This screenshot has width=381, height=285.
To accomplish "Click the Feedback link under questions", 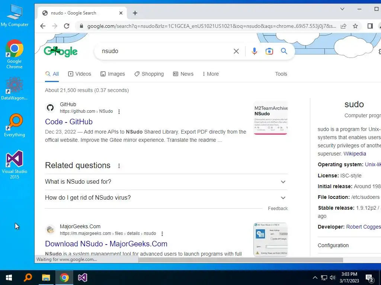I will tap(278, 209).
